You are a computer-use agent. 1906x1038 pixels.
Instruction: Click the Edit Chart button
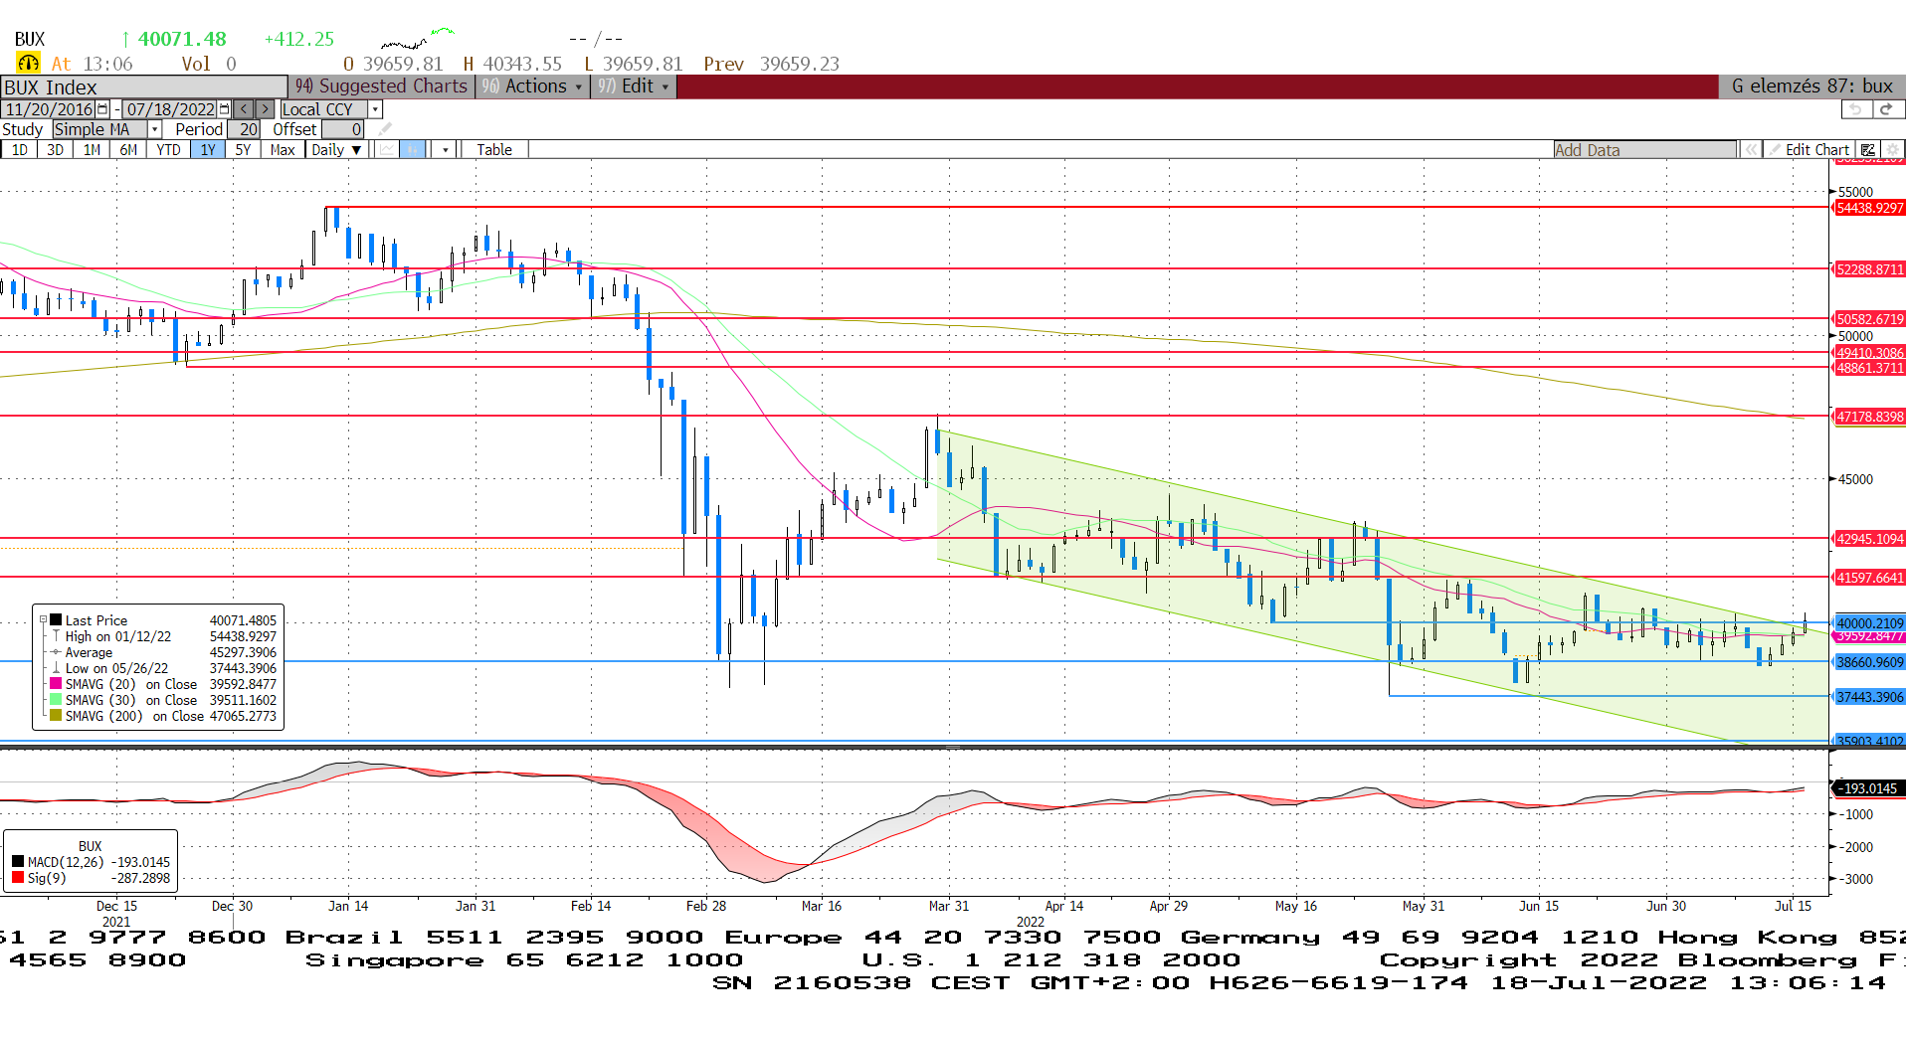pos(1809,150)
